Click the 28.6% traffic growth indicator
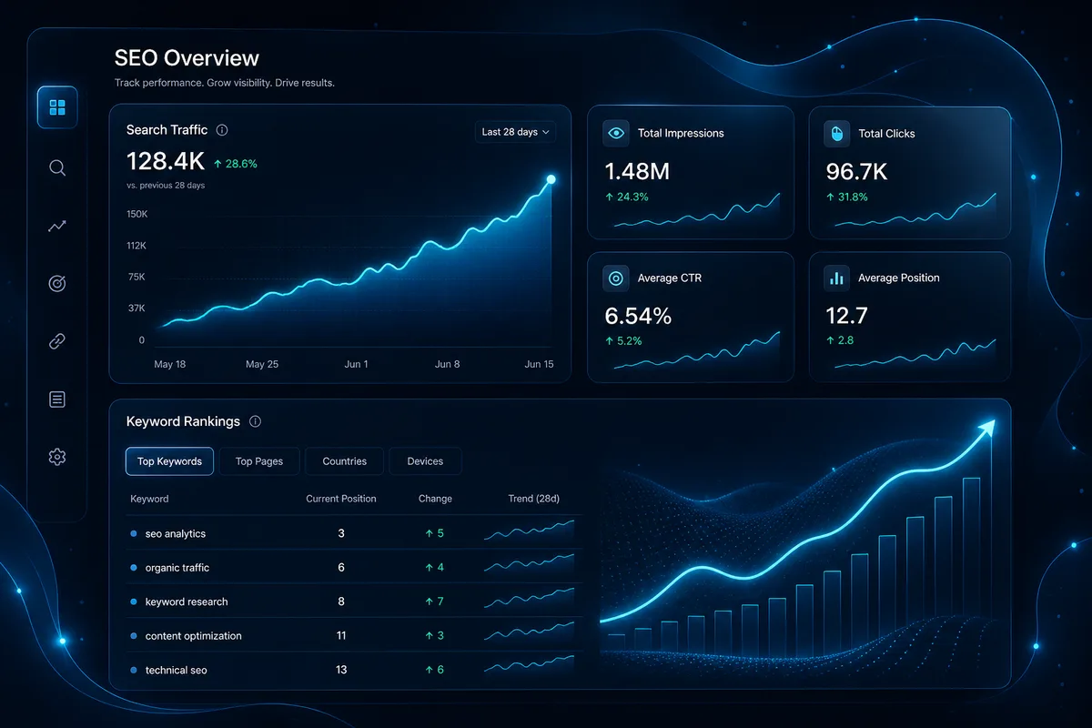This screenshot has height=728, width=1092. click(236, 164)
